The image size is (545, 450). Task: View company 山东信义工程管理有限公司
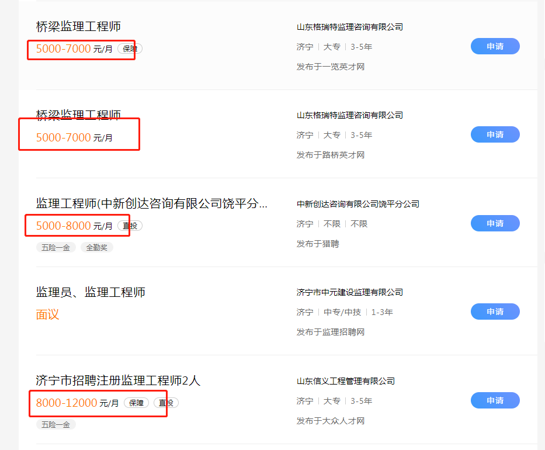tap(345, 381)
